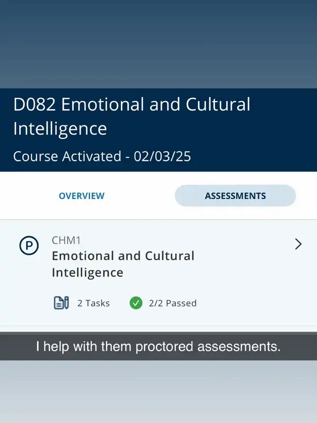Click "D082" course code in header
The height and width of the screenshot is (423, 317).
tap(34, 104)
